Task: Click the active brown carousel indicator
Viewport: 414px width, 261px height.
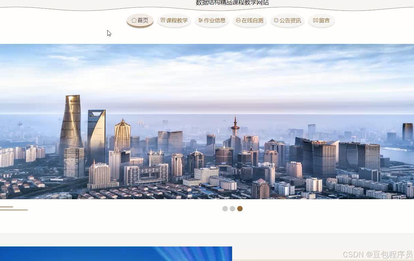Action: pyautogui.click(x=240, y=209)
